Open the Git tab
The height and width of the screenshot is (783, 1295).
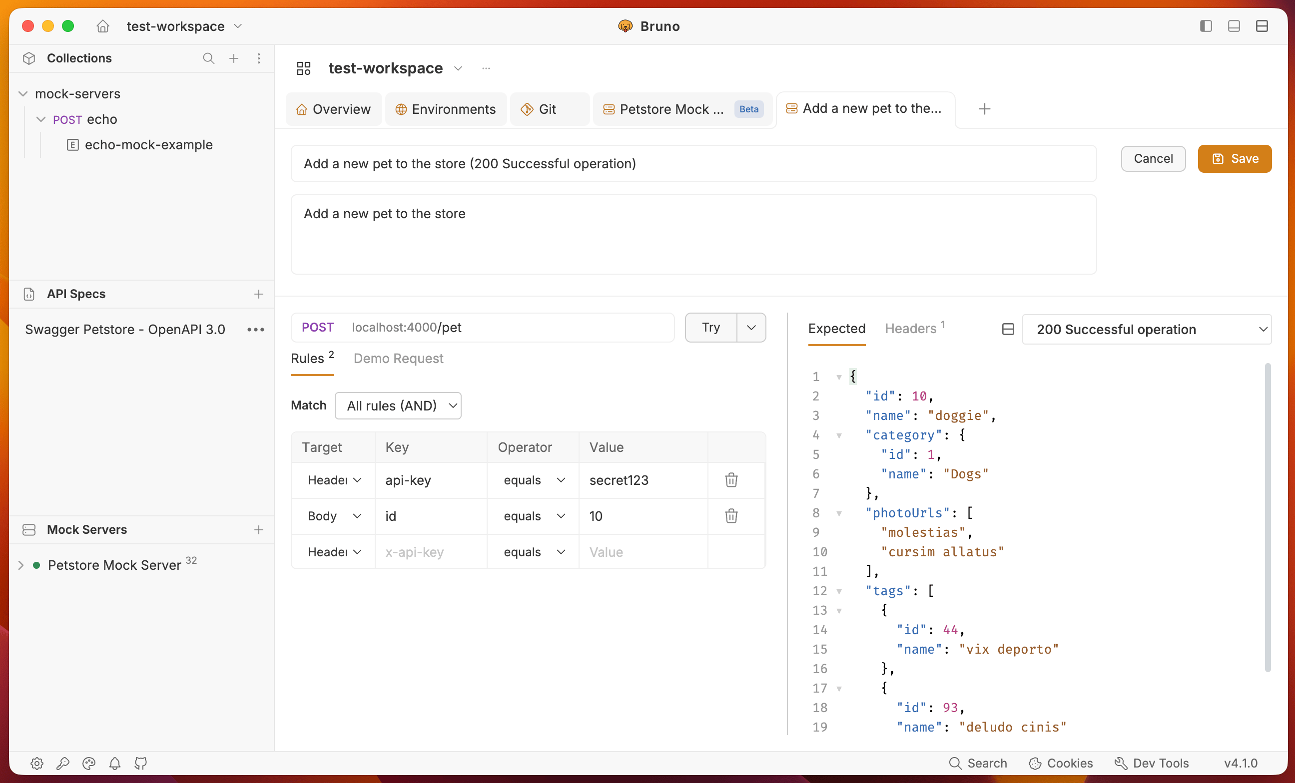[x=549, y=109]
